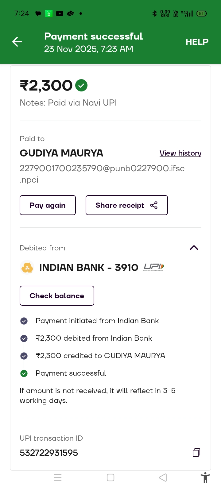Open View history link

point(180,153)
